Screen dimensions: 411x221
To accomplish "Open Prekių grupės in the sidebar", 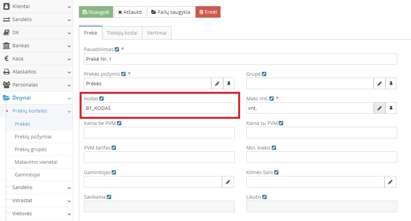I will click(x=31, y=149).
